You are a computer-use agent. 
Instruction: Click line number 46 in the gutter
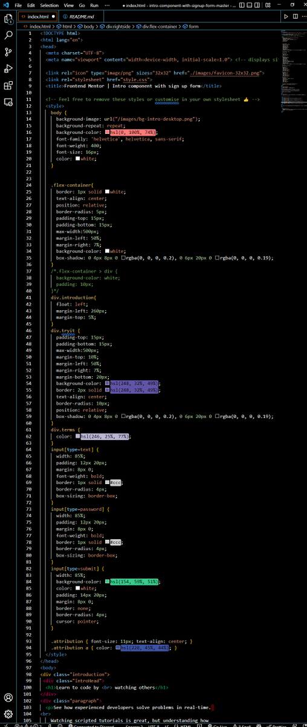pos(28,330)
